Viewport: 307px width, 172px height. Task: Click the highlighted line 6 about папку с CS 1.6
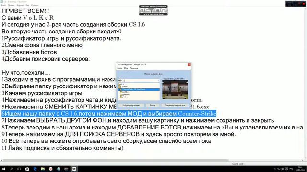[x=109, y=114]
